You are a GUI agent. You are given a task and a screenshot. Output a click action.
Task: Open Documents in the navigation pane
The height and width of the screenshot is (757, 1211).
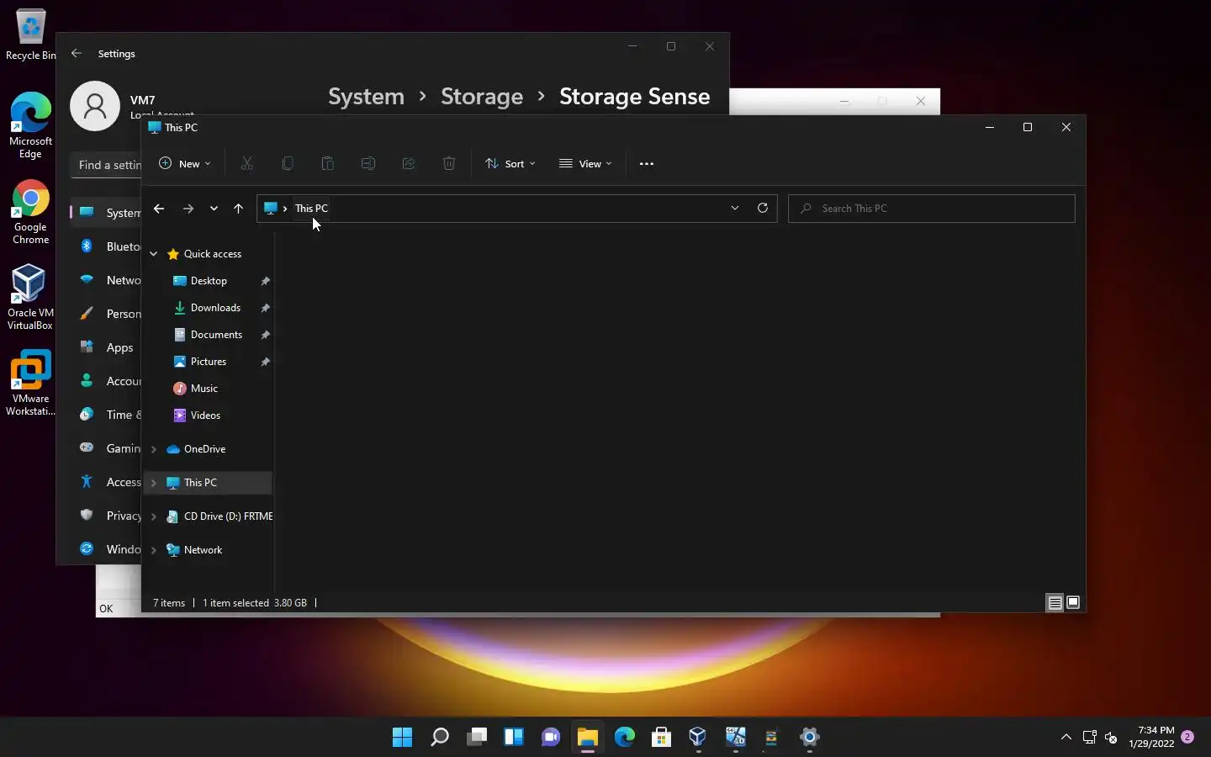216,335
